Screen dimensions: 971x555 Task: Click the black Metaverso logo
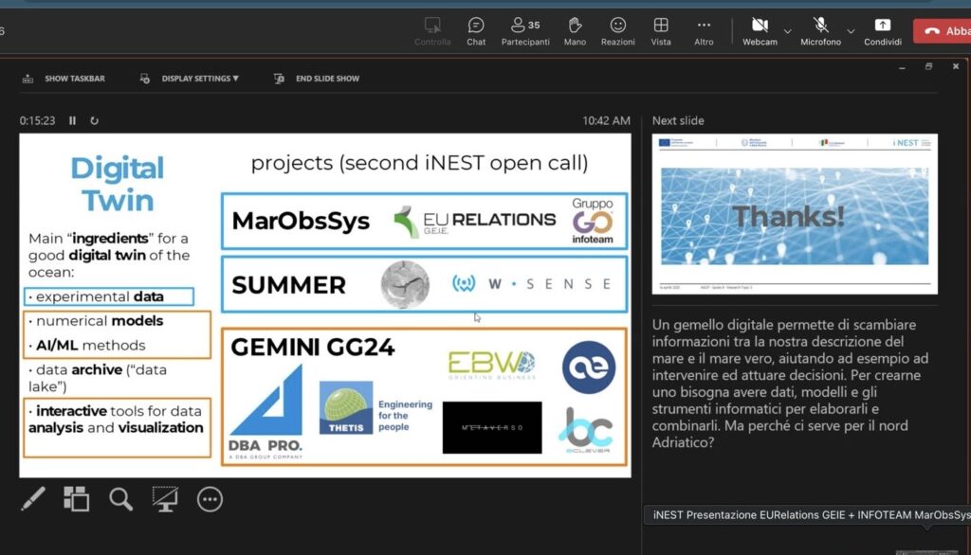[492, 427]
